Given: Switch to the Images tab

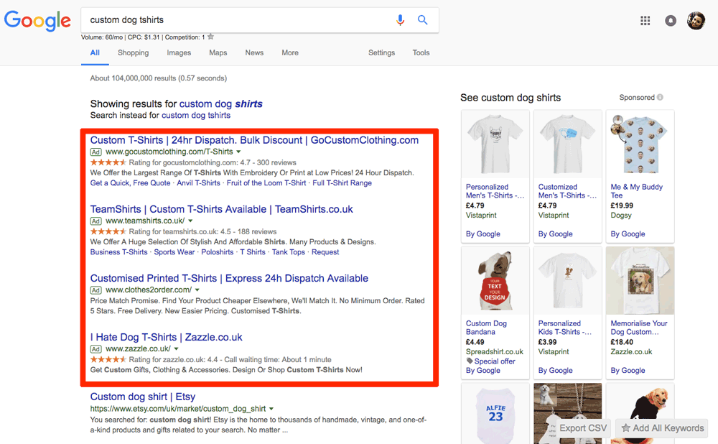Looking at the screenshot, I should [x=179, y=52].
